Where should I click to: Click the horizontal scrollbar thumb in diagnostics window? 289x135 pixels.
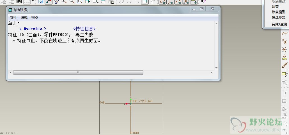point(78,73)
